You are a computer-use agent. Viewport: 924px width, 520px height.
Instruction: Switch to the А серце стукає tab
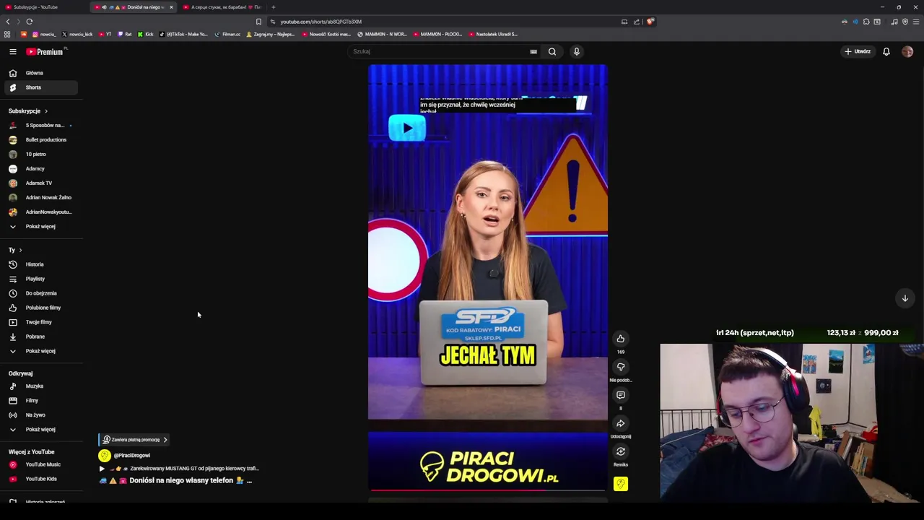(224, 7)
